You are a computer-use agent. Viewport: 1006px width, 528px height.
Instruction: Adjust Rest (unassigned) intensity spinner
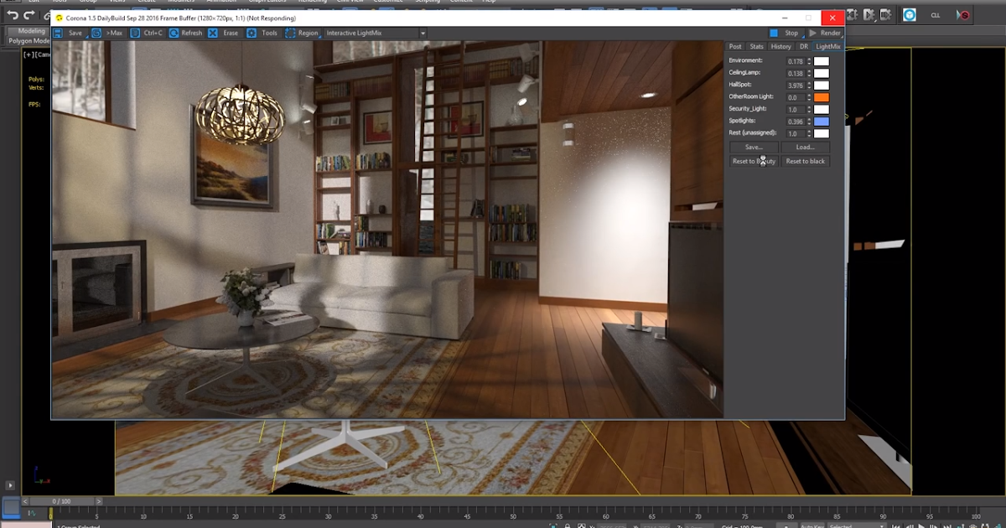point(809,133)
